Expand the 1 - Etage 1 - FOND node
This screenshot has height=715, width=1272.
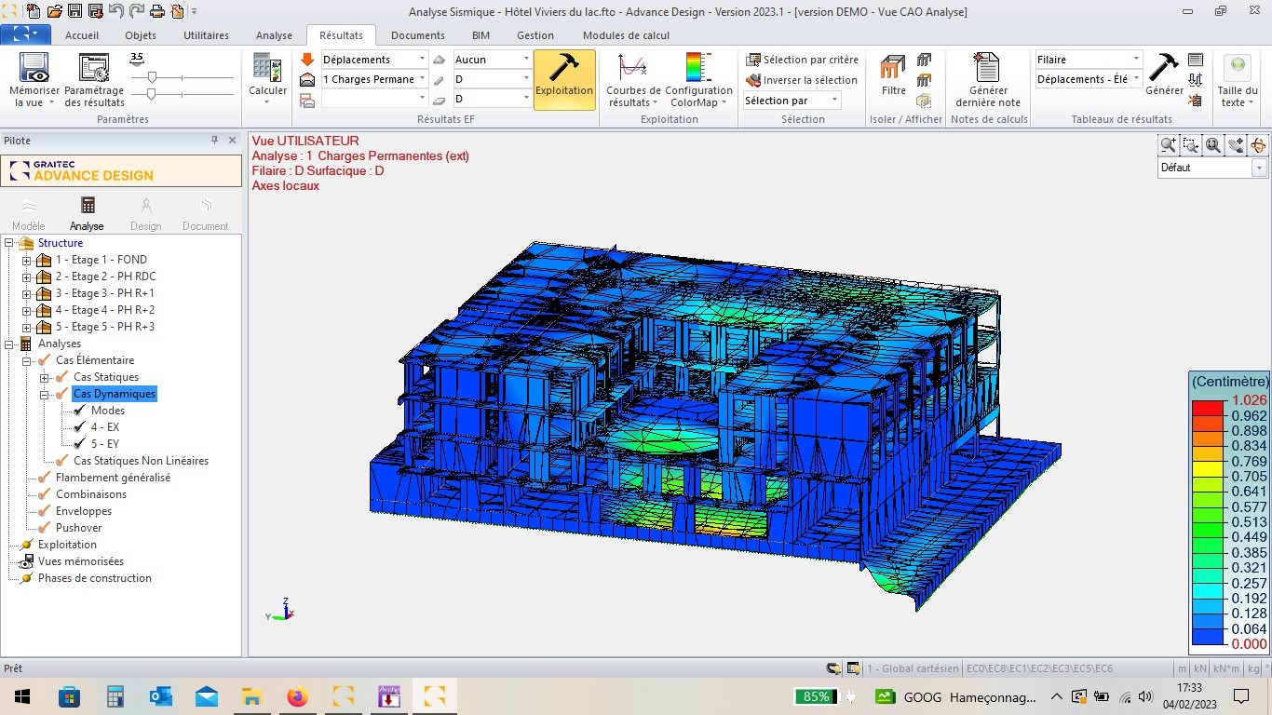click(26, 261)
